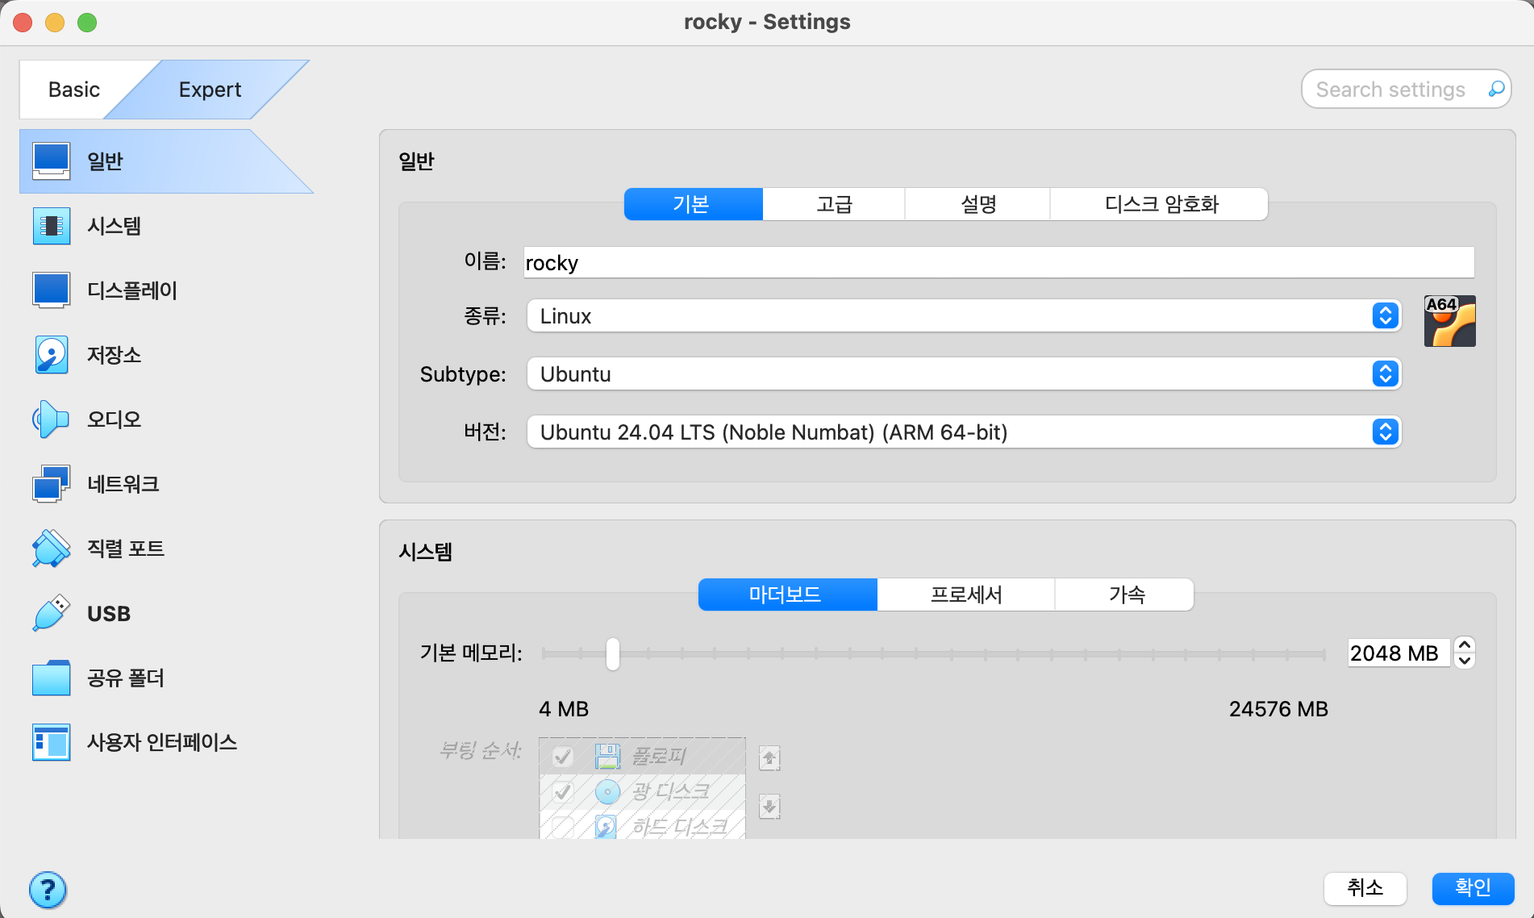This screenshot has width=1534, height=918.
Task: Select the 마더보드 tab in 시스템 section
Action: (x=787, y=595)
